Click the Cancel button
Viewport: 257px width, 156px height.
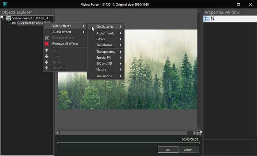188,150
